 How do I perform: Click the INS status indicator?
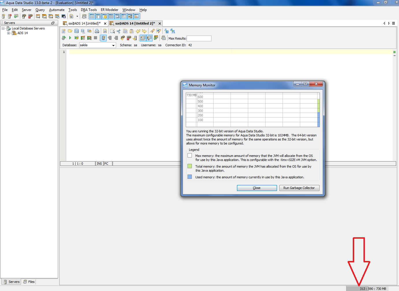tap(99, 164)
